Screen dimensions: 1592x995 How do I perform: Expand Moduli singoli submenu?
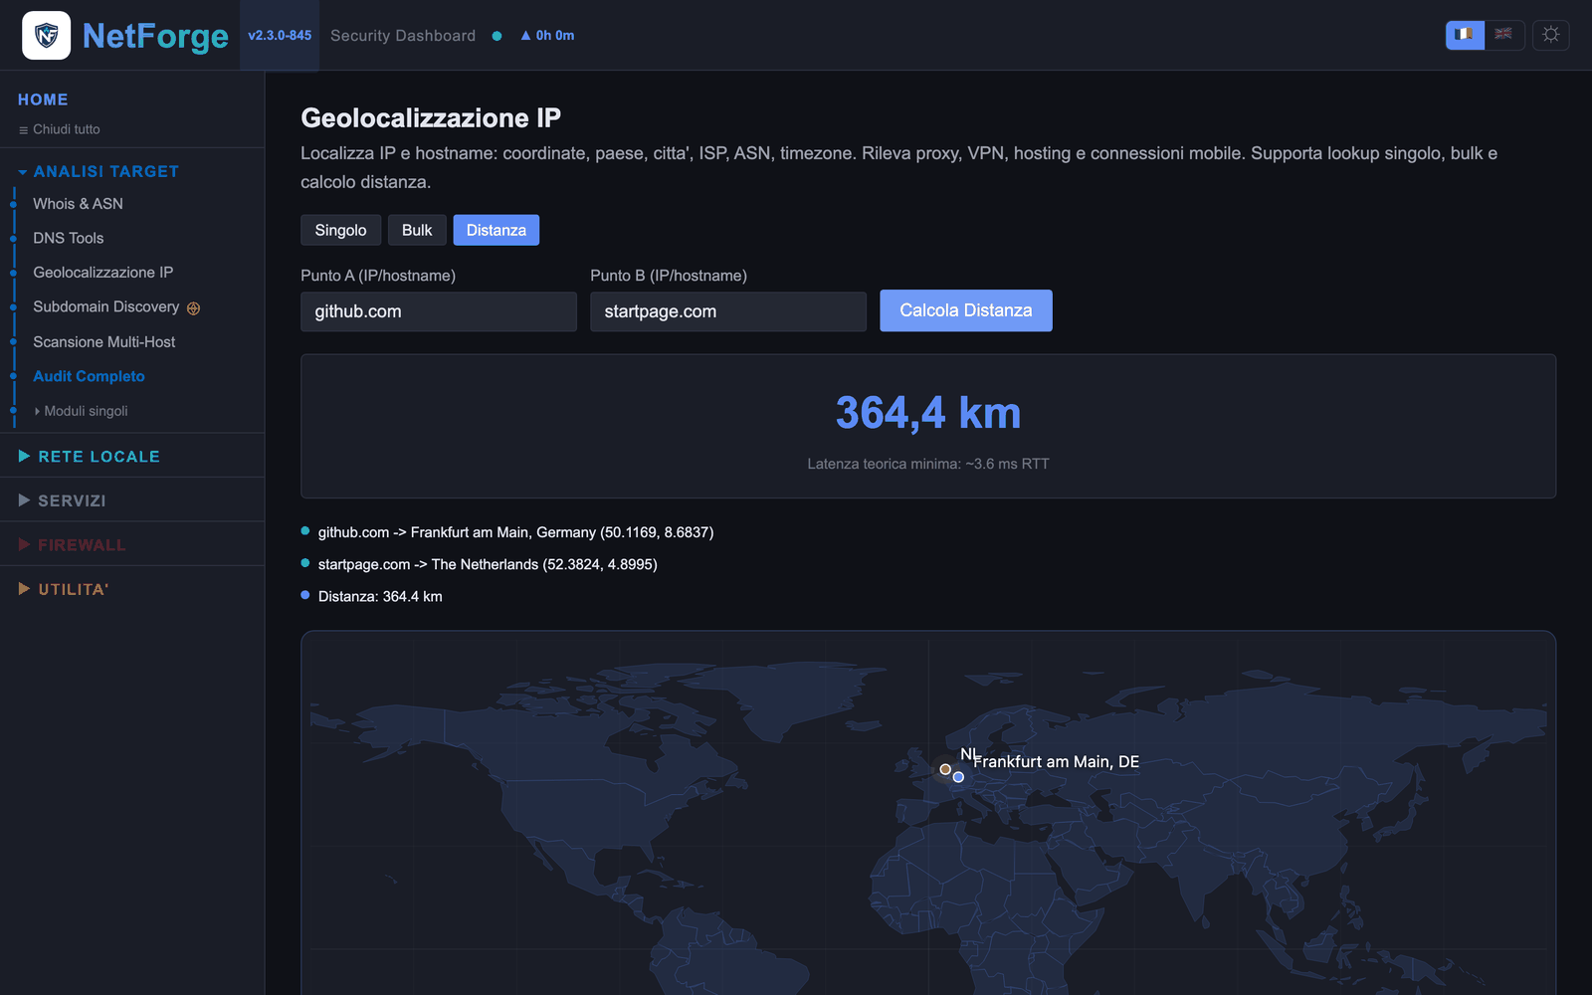(x=82, y=411)
